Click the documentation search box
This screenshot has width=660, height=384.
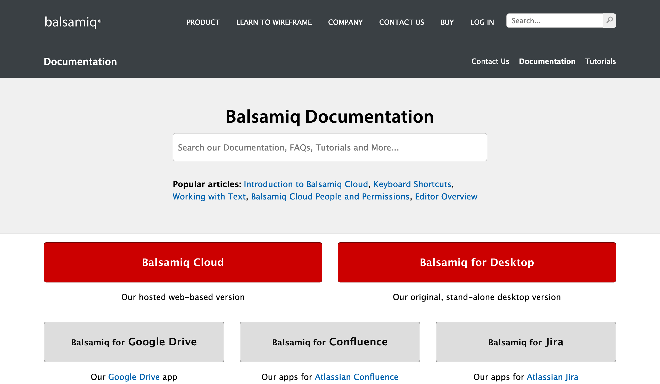tap(330, 147)
